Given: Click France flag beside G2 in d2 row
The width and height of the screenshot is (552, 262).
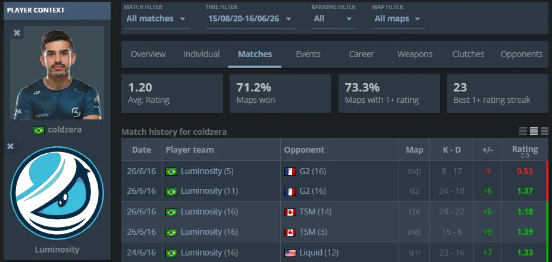Looking at the screenshot, I should click(290, 192).
